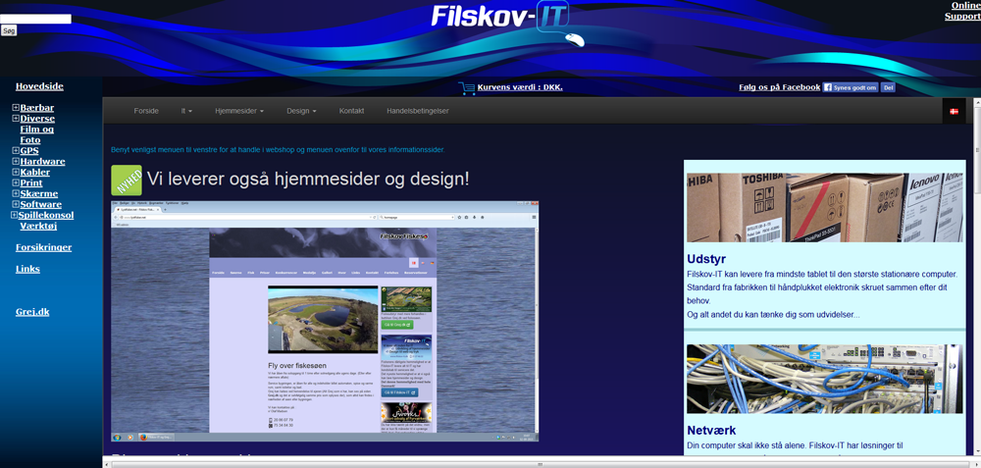Click the vertical scrollbar up arrow
The width and height of the screenshot is (981, 468).
click(977, 103)
